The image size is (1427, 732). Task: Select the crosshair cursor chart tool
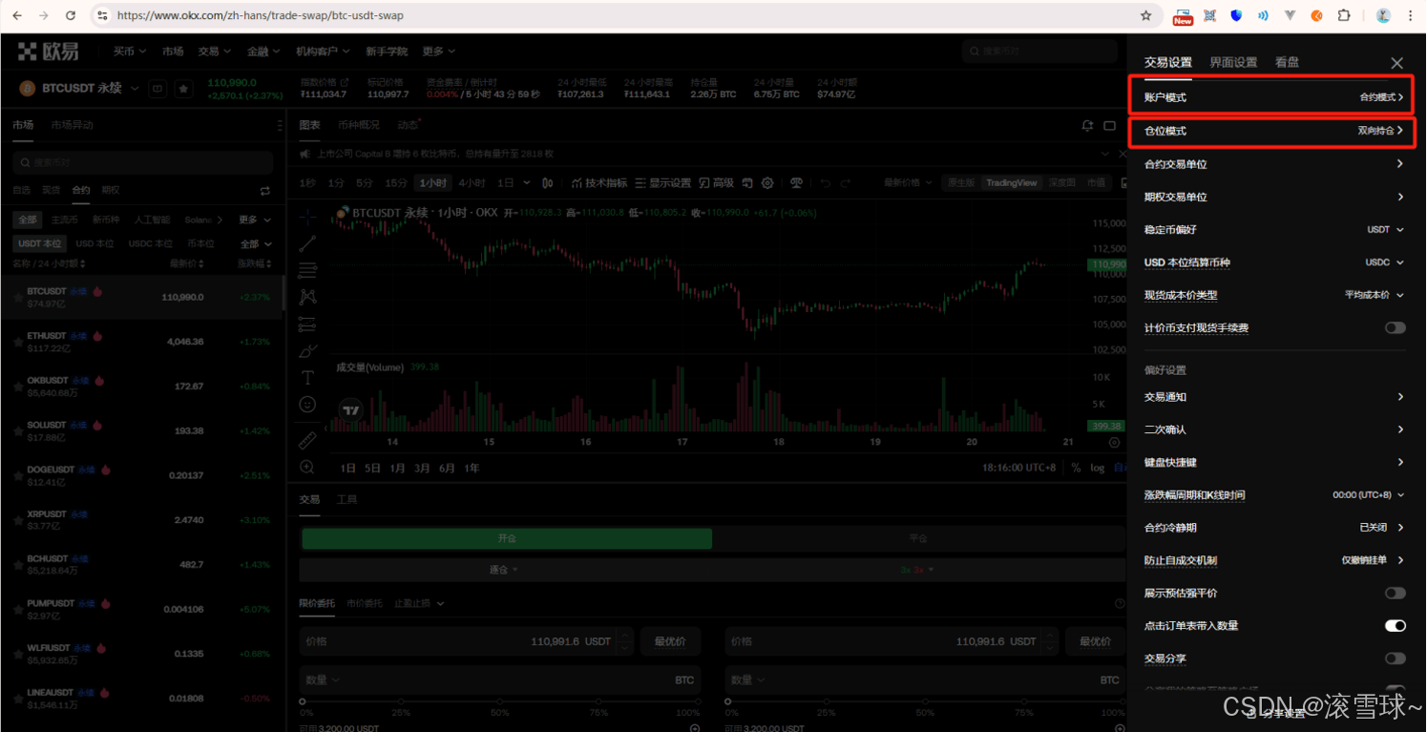pos(307,217)
